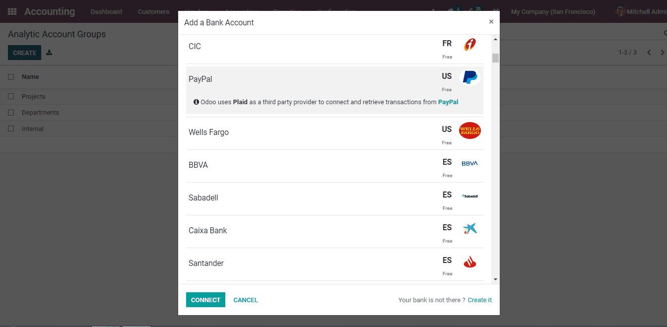Image resolution: width=667 pixels, height=327 pixels.
Task: Click the Caixa Bank star icon
Action: pos(469,229)
